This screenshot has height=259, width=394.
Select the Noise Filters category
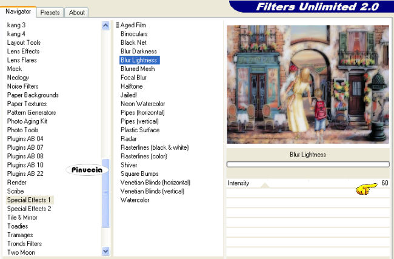(x=23, y=86)
